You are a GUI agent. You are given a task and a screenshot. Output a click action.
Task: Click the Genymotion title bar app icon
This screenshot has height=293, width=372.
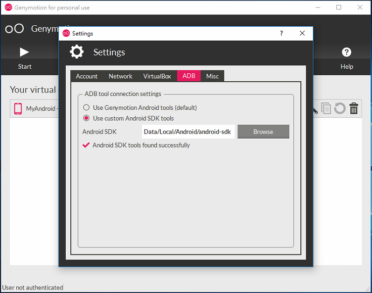click(8, 7)
